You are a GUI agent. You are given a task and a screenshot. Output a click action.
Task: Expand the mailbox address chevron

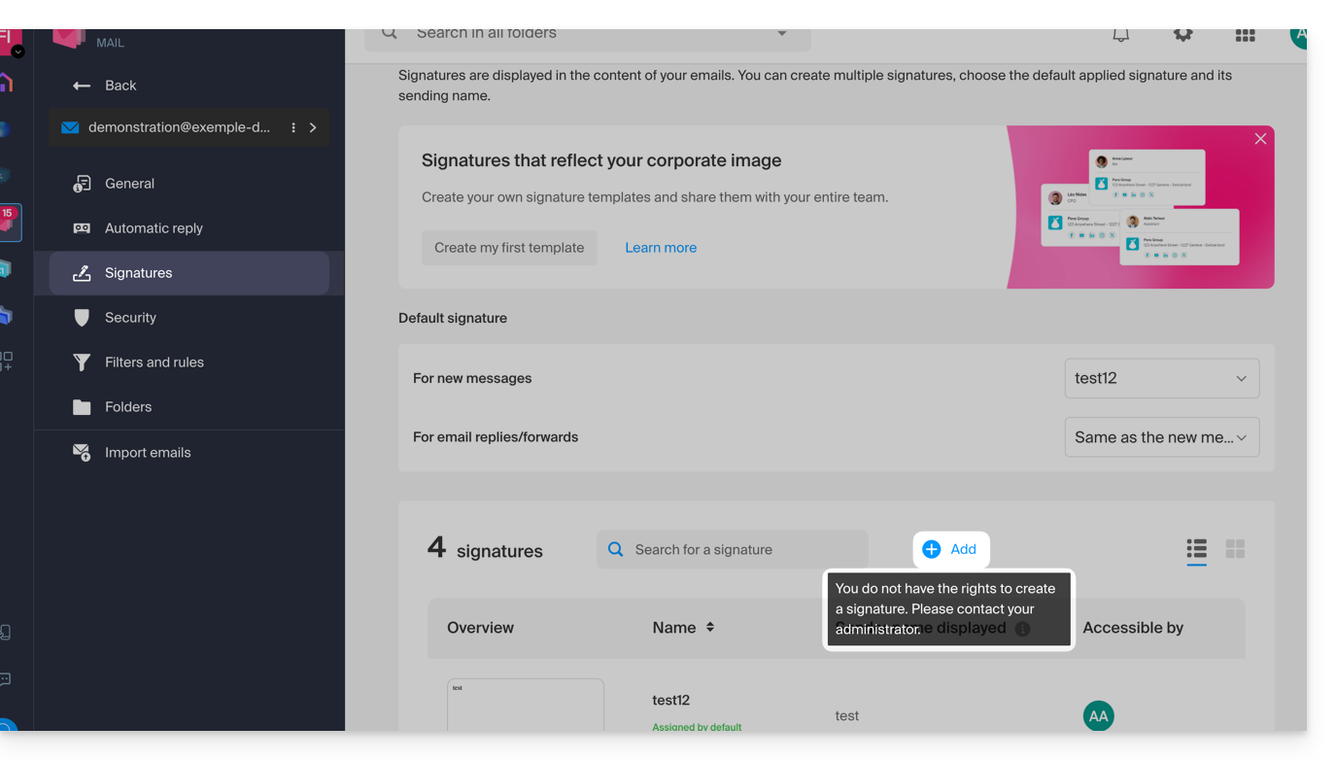point(313,127)
